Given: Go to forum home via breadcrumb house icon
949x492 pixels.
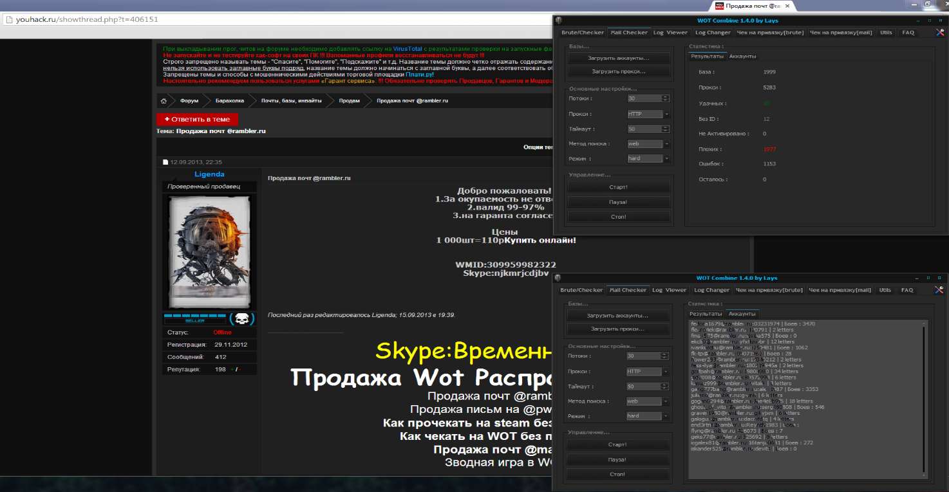Looking at the screenshot, I should 164,101.
